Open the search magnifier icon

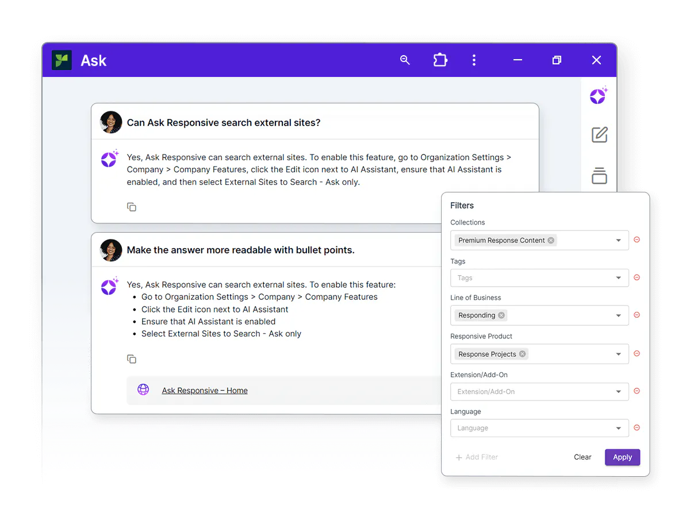[405, 60]
